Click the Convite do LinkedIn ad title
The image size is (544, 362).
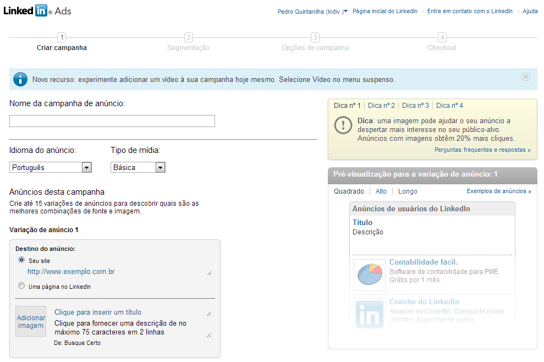(x=424, y=301)
